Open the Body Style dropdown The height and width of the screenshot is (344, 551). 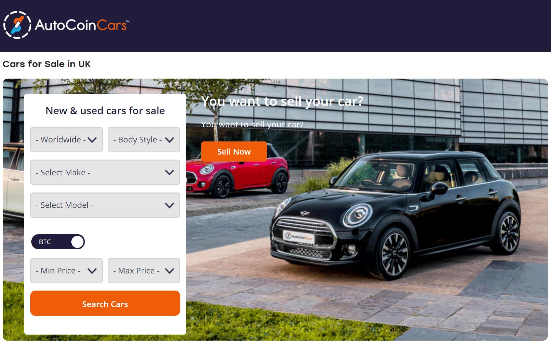144,139
